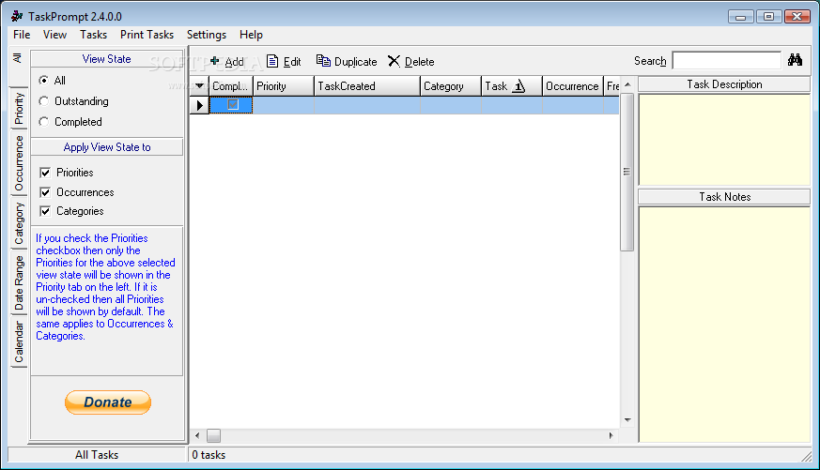Maximize the TaskPrompt window
The height and width of the screenshot is (470, 820).
[x=768, y=17]
